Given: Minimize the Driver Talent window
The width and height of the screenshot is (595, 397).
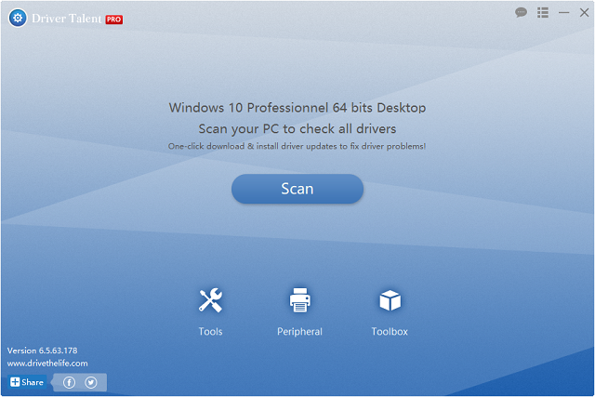Looking at the screenshot, I should coord(564,12).
